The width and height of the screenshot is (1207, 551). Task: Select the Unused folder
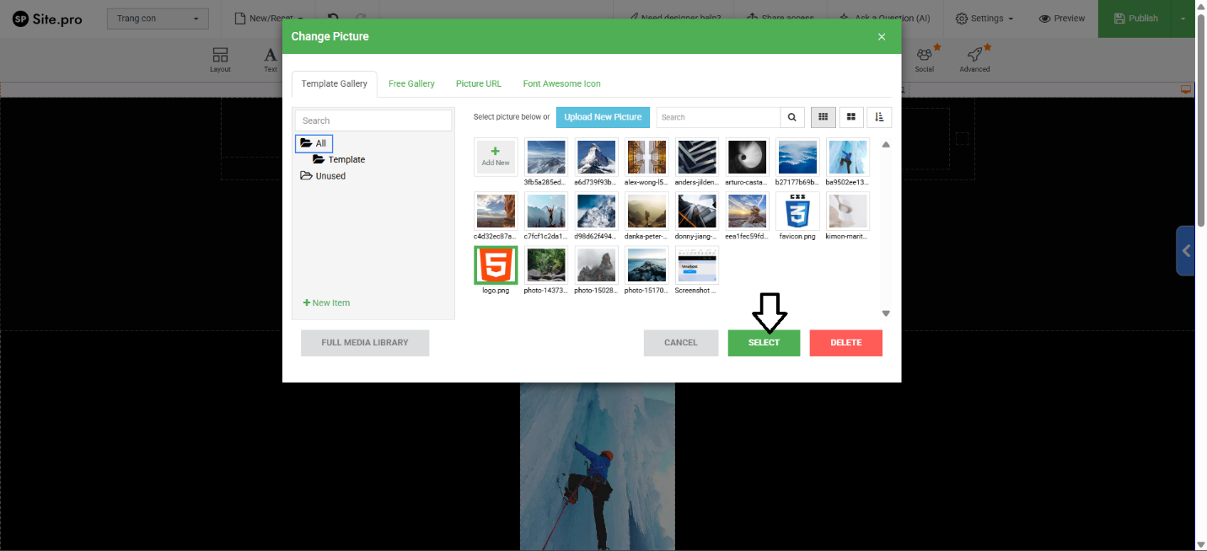(x=330, y=176)
